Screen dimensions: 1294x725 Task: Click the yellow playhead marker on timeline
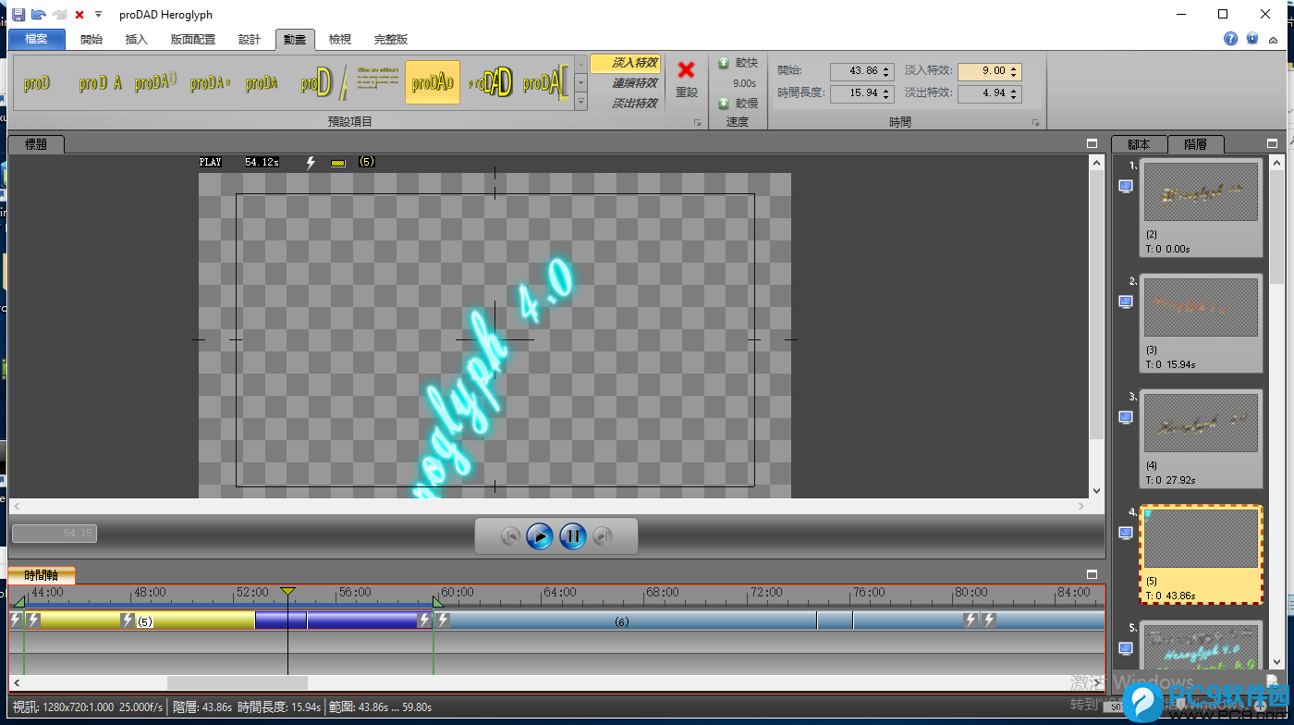coord(287,591)
